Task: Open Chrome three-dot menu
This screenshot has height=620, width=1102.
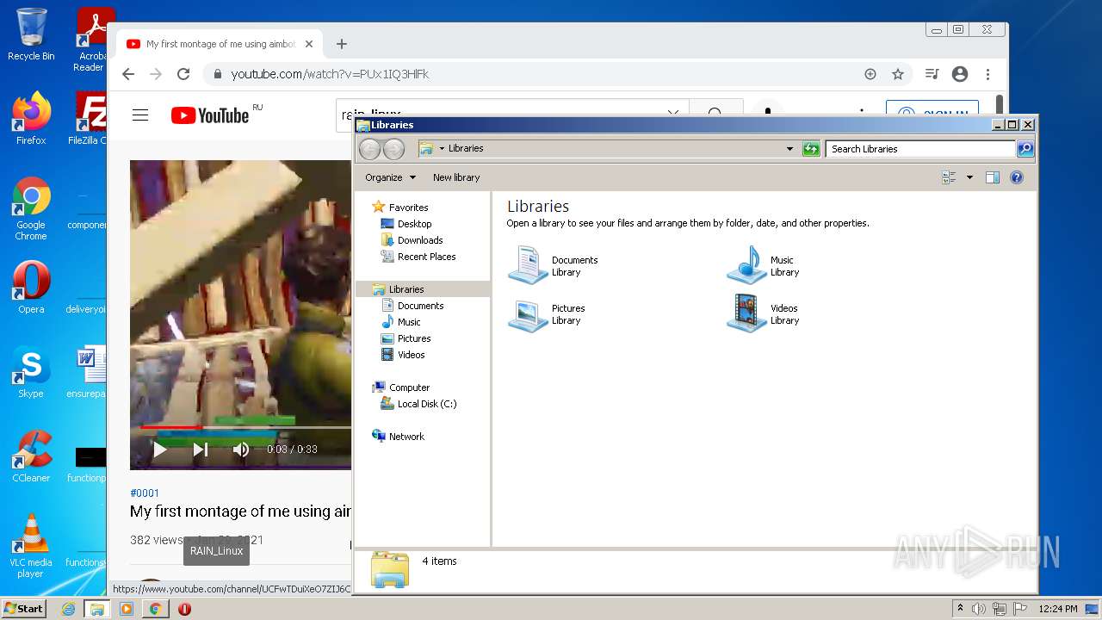Action: [x=988, y=74]
